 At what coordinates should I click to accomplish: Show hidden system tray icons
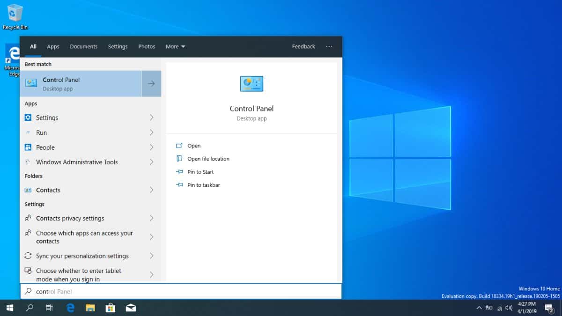tap(479, 308)
